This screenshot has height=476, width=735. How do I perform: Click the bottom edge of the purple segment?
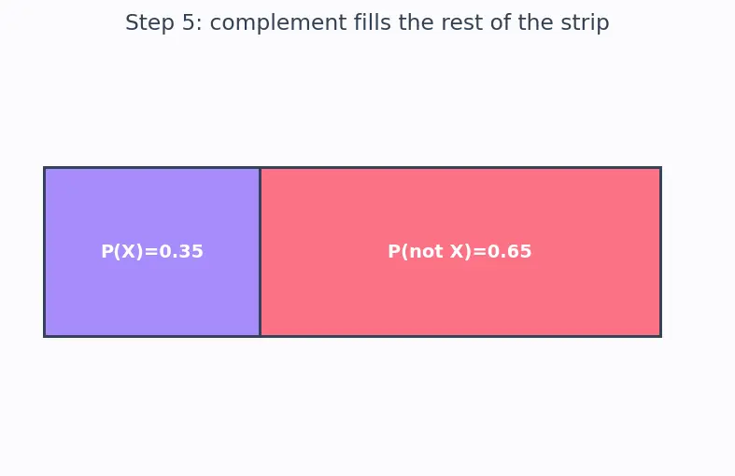point(152,336)
